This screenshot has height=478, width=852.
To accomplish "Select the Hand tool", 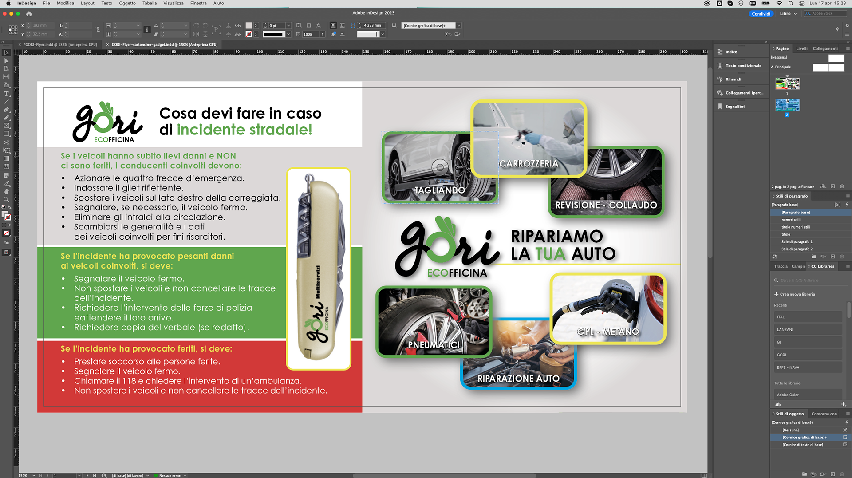I will click(6, 191).
